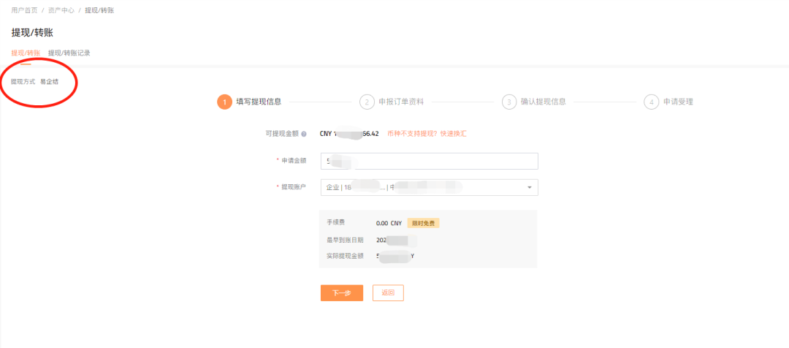
Task: Click 提现/转账 in the breadcrumb
Action: tap(99, 10)
